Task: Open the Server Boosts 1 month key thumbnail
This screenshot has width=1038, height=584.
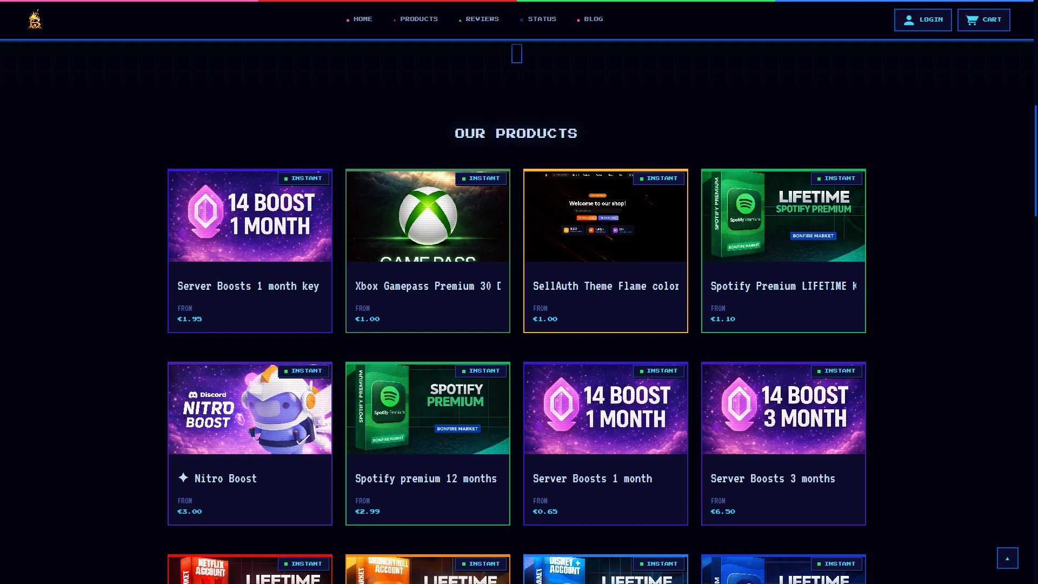Action: 250,216
